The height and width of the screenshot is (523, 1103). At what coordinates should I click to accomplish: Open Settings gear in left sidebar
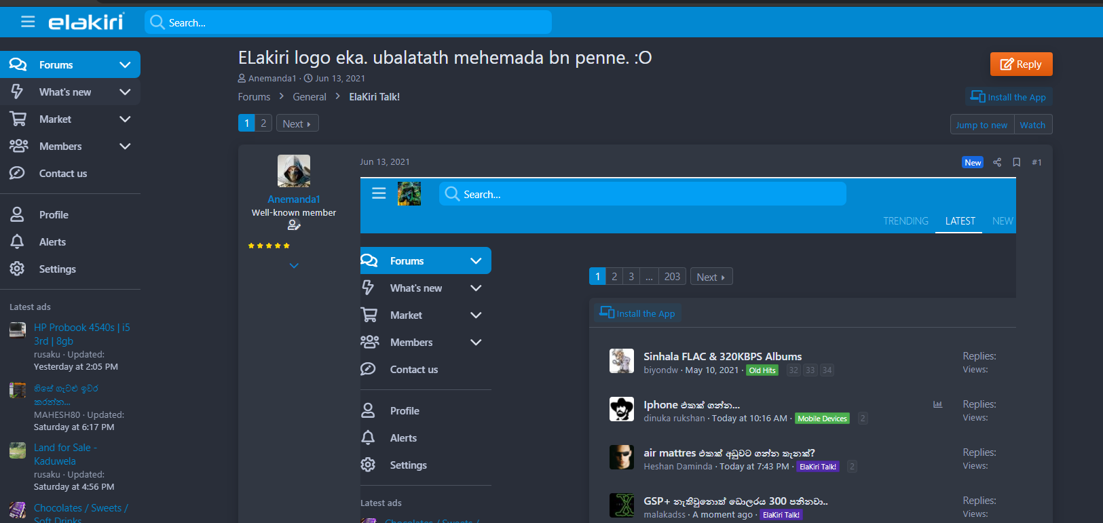[17, 269]
